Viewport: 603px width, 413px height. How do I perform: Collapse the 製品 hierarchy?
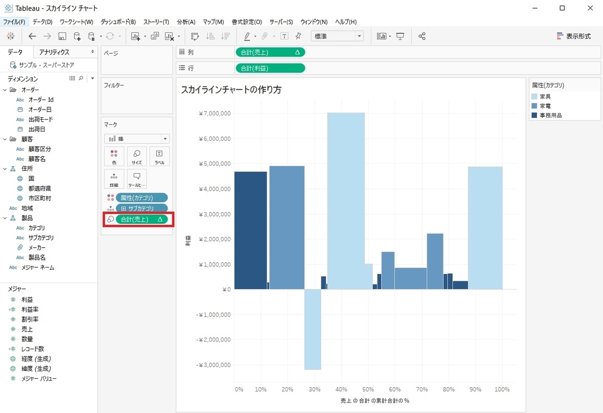point(5,218)
